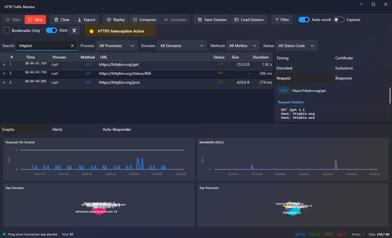Bookmark the httpbin.org/get request star
The width and height of the screenshot is (392, 238).
pos(4,65)
